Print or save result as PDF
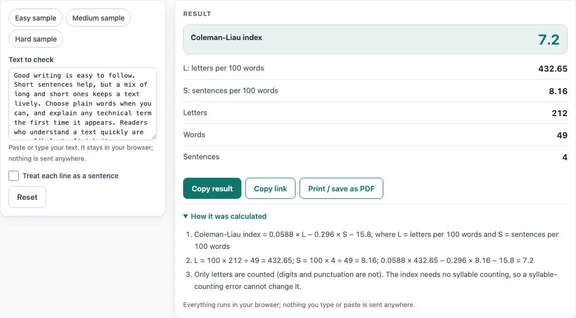576x318 pixels. pos(341,188)
